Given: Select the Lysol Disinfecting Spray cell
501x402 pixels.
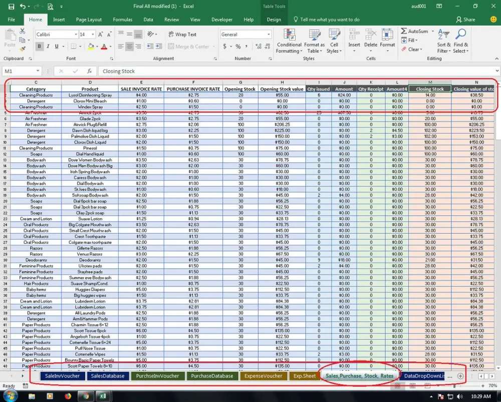Looking at the screenshot, I should coord(90,95).
